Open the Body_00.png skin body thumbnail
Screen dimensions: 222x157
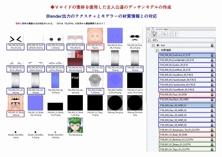(x=15, y=103)
